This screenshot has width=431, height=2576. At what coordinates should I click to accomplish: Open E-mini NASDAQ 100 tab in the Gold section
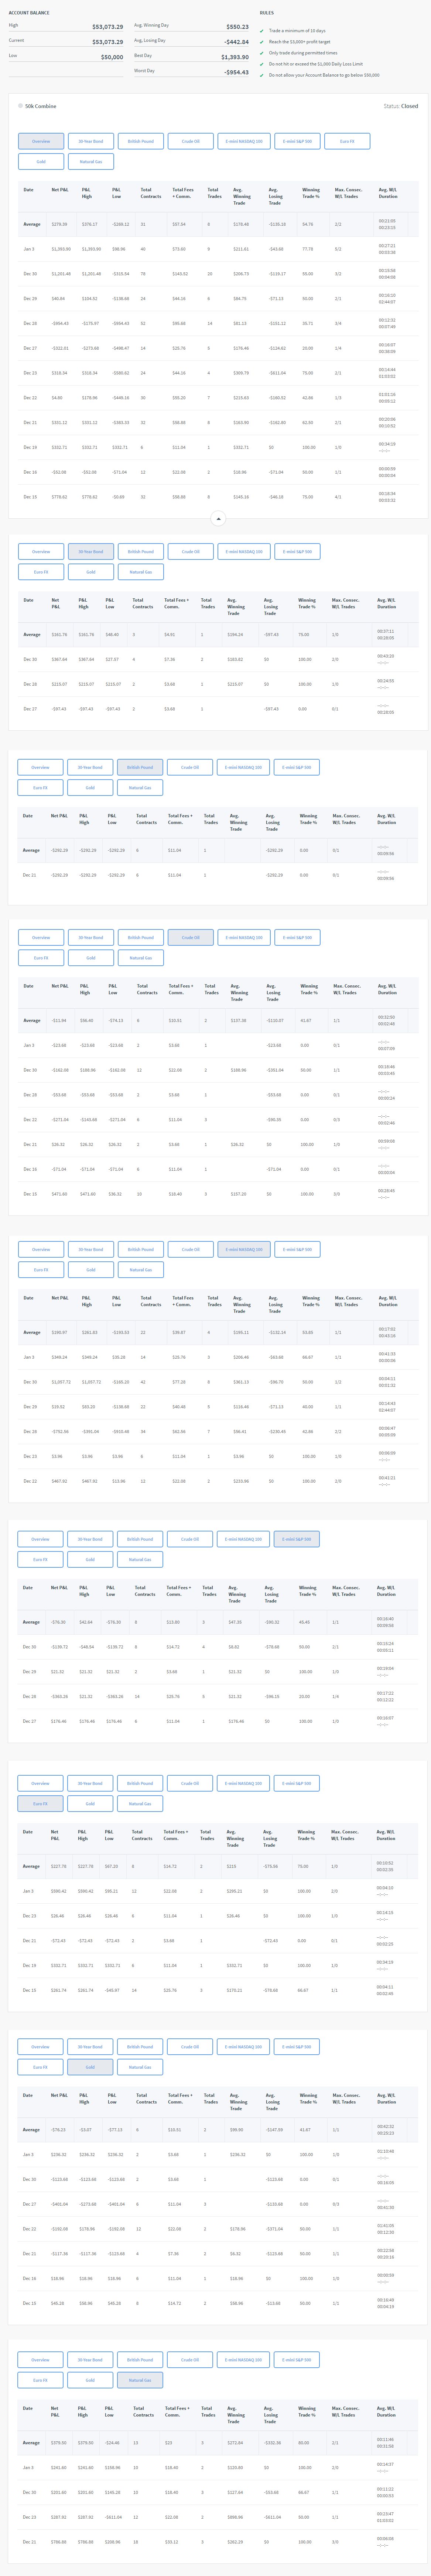pos(243,2046)
